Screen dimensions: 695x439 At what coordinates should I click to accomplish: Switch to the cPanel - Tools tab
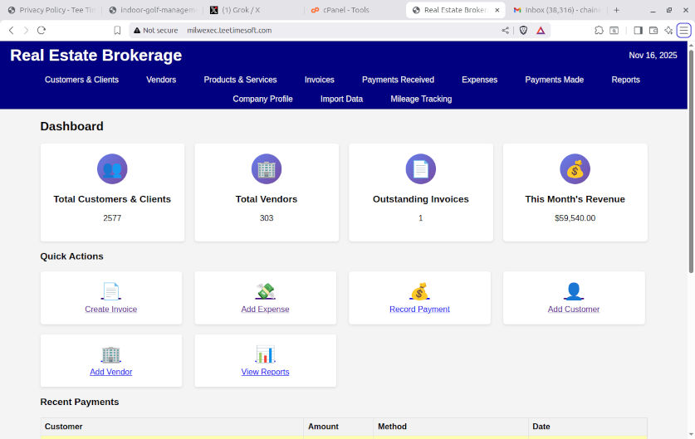(340, 10)
